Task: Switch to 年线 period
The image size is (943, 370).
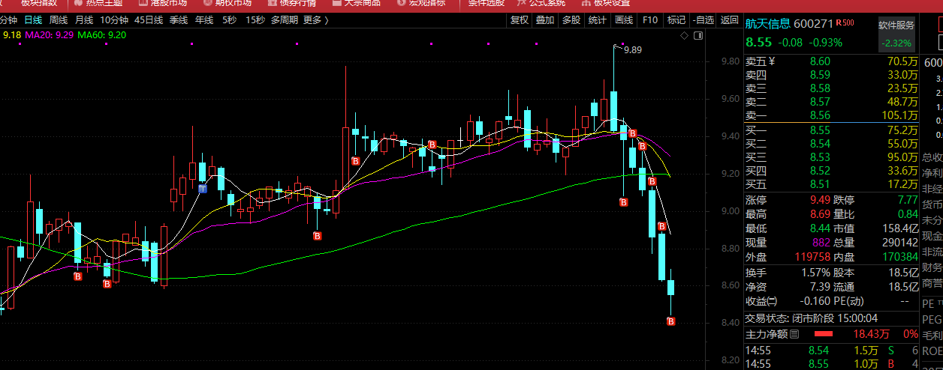Action: point(204,20)
